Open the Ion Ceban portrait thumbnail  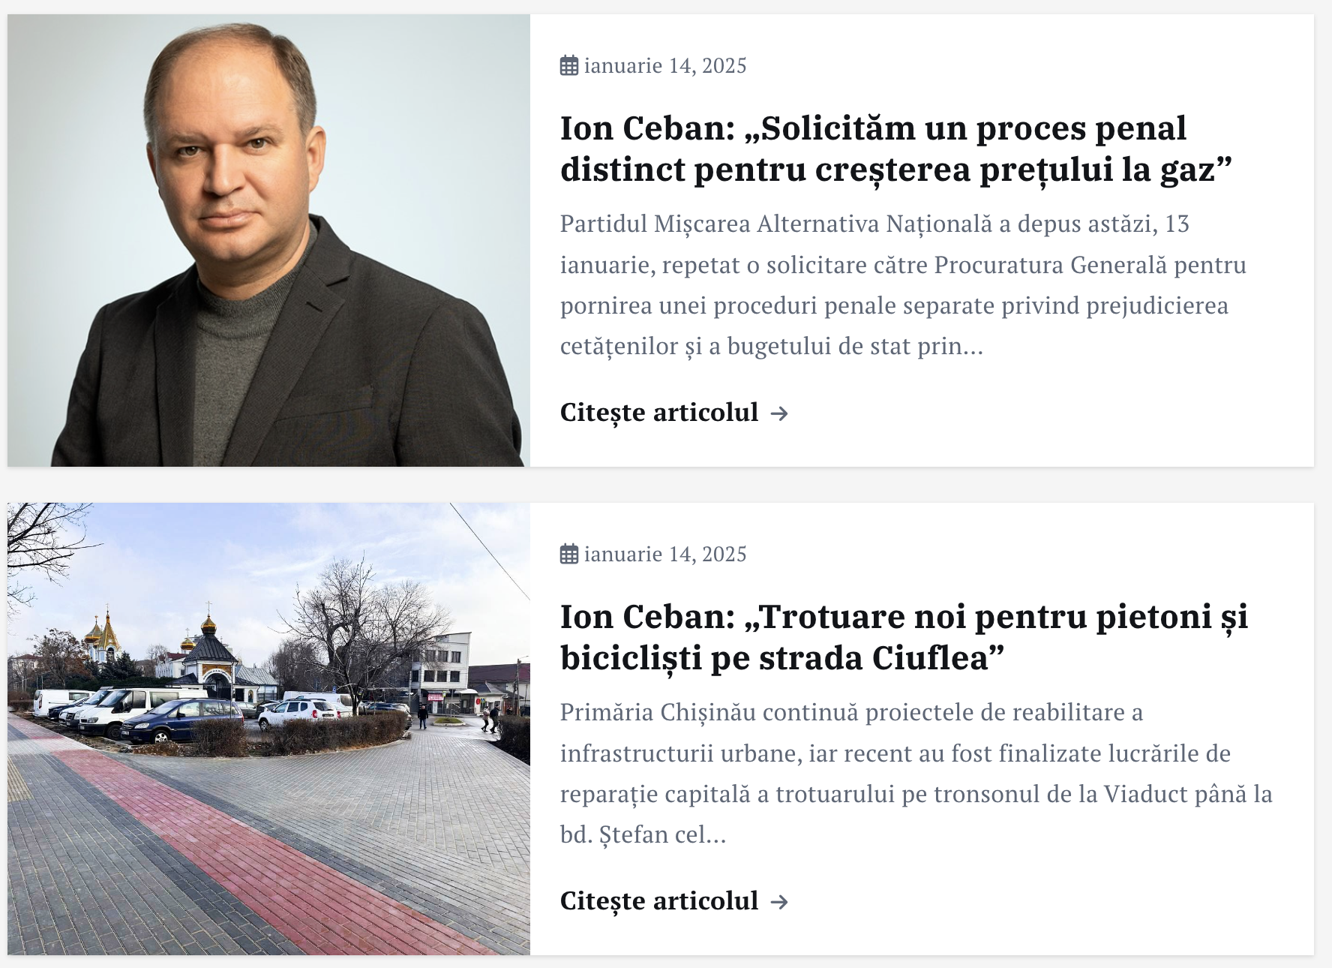coord(268,240)
